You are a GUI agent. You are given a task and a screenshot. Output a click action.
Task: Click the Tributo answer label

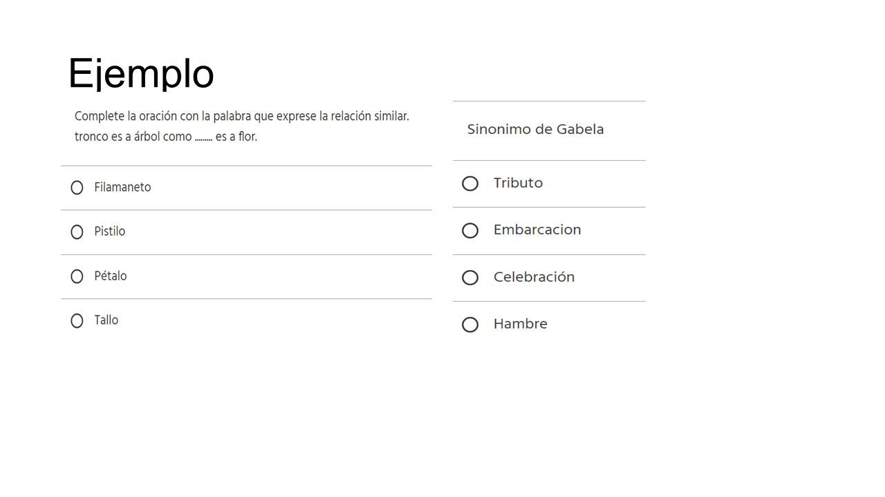click(518, 183)
